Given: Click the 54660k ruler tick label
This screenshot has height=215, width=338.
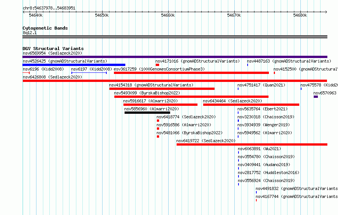Looking at the screenshot, I should [x=168, y=15].
